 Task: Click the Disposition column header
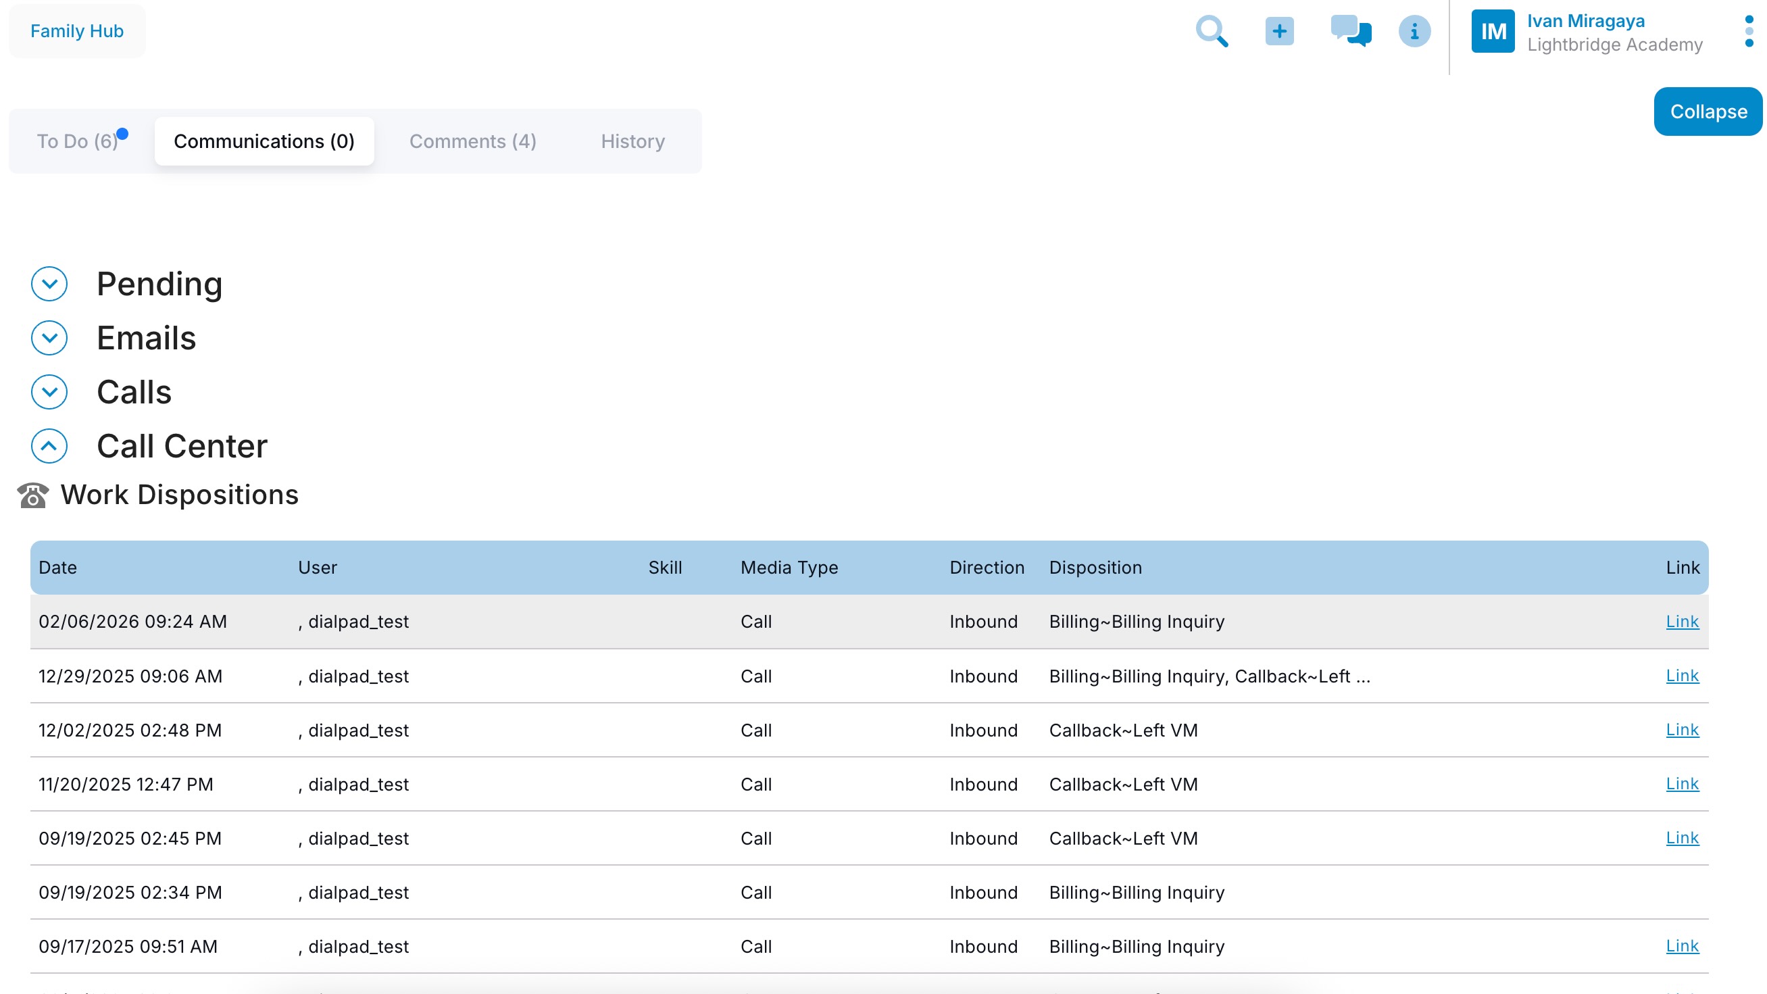(x=1095, y=568)
